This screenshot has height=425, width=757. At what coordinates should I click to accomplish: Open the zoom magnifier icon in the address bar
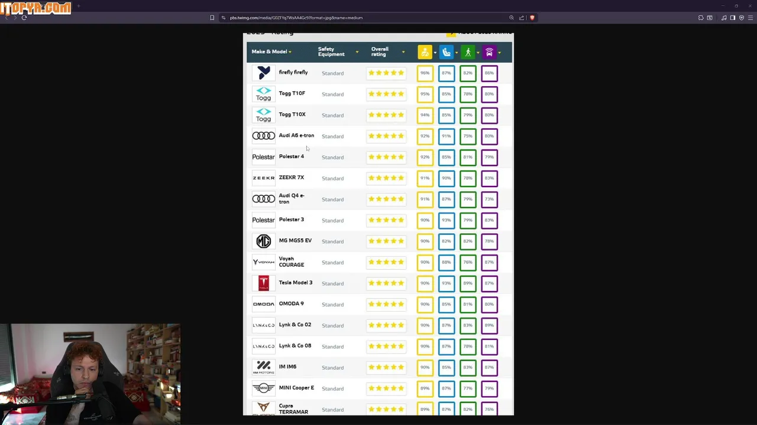coord(512,18)
